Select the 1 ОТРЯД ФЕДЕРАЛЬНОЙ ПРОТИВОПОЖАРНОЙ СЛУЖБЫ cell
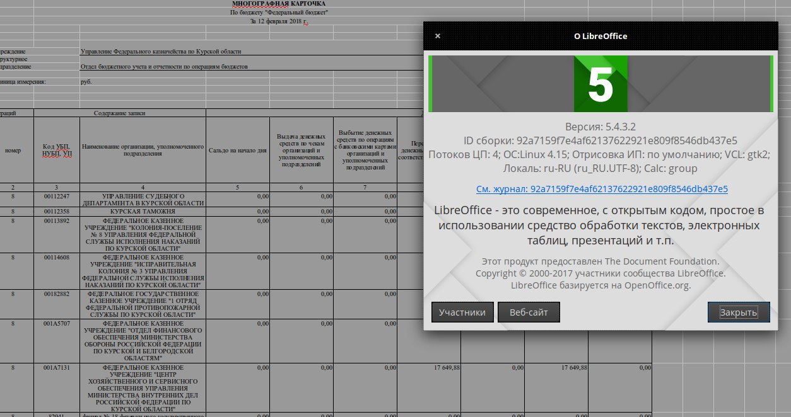 click(143, 304)
